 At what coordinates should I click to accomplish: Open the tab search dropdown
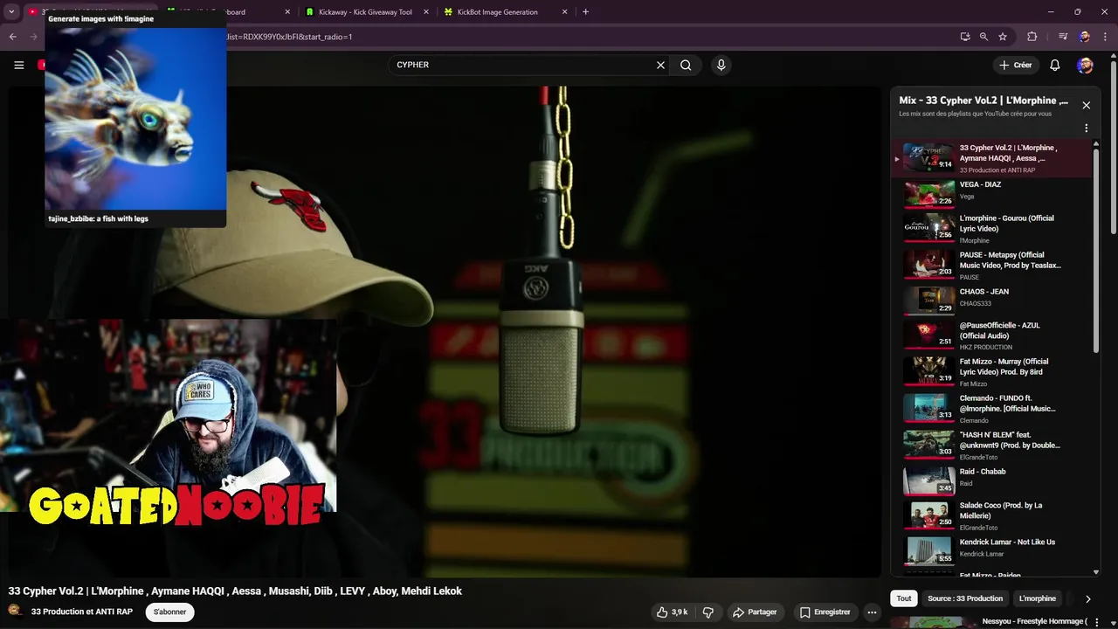pos(11,12)
